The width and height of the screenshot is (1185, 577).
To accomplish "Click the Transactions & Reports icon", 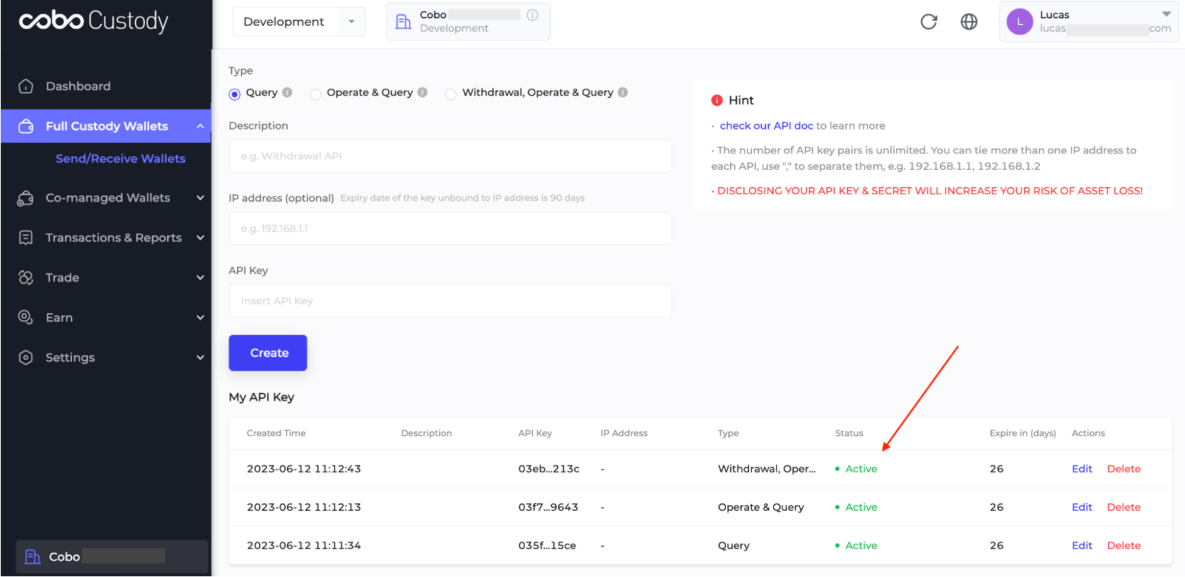I will point(25,238).
